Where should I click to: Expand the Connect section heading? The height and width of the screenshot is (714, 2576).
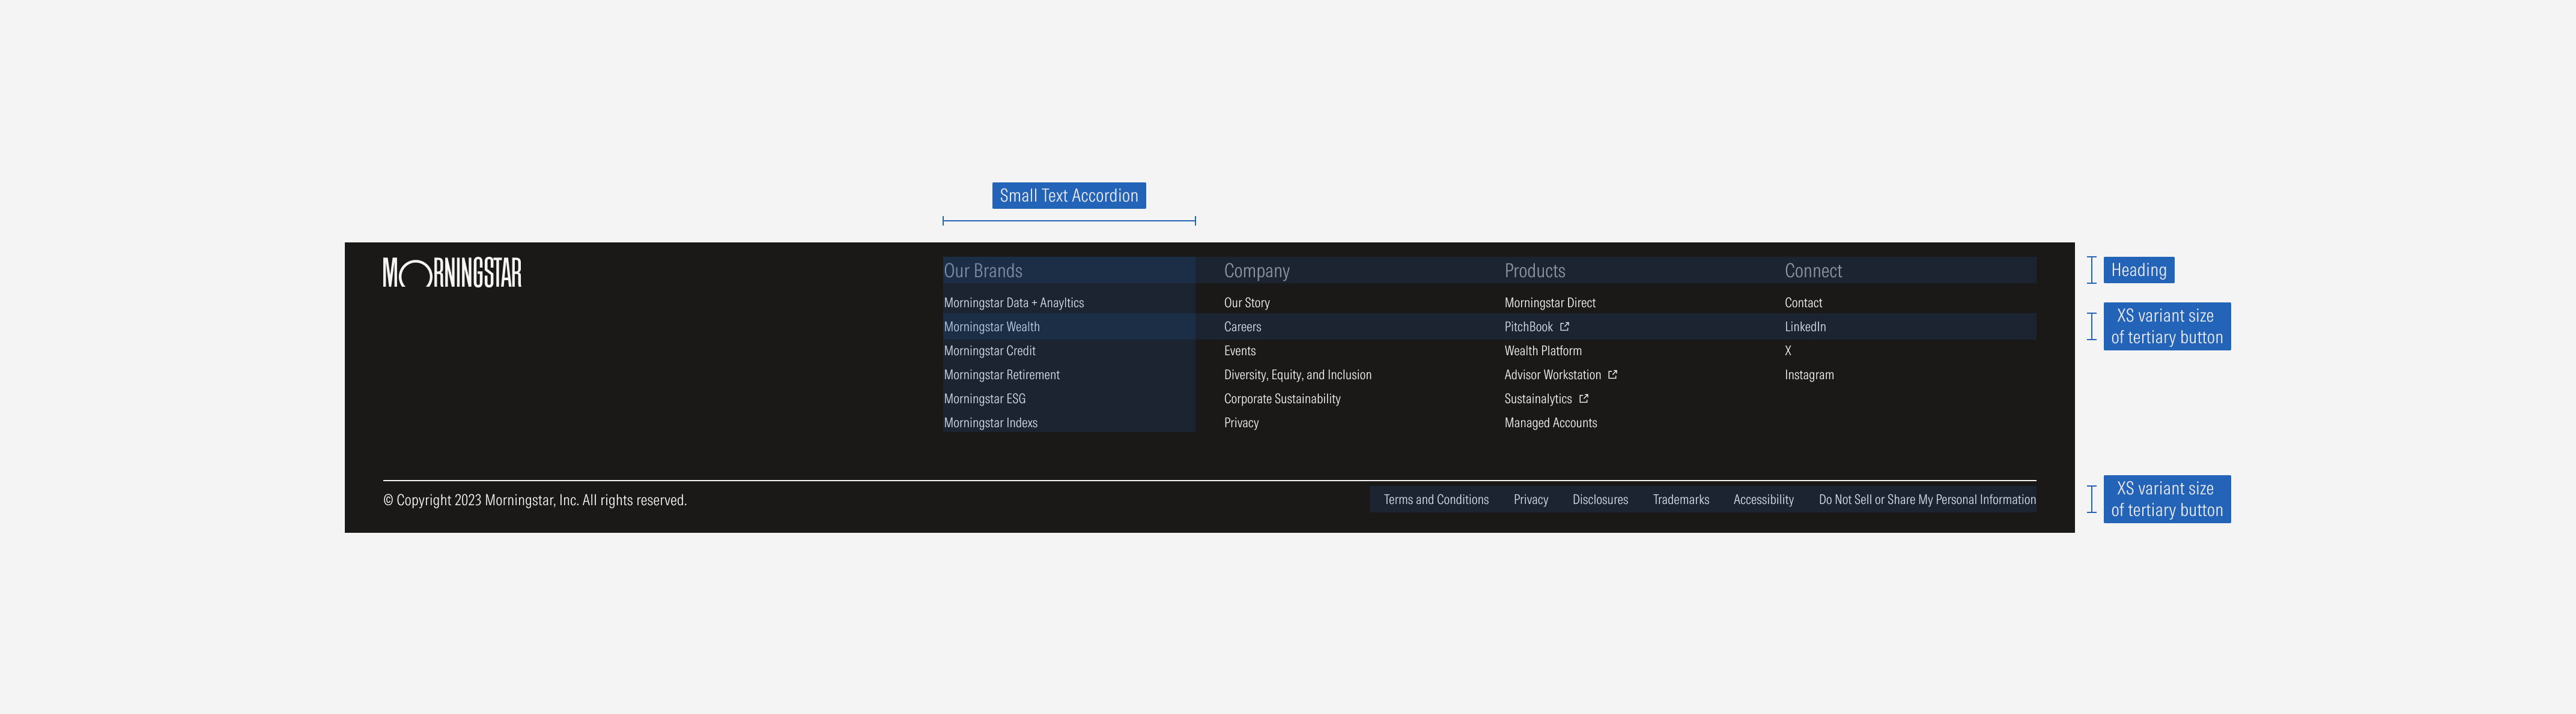(1812, 269)
